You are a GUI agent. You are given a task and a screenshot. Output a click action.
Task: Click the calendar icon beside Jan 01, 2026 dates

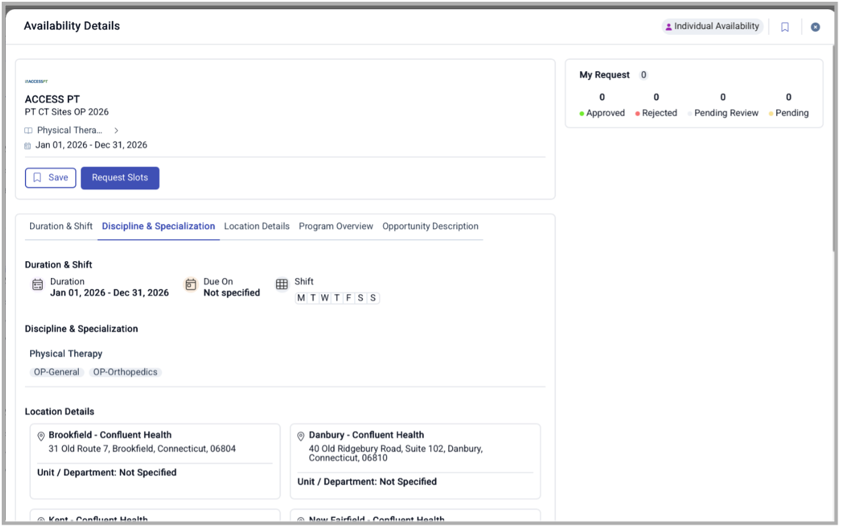coord(27,145)
